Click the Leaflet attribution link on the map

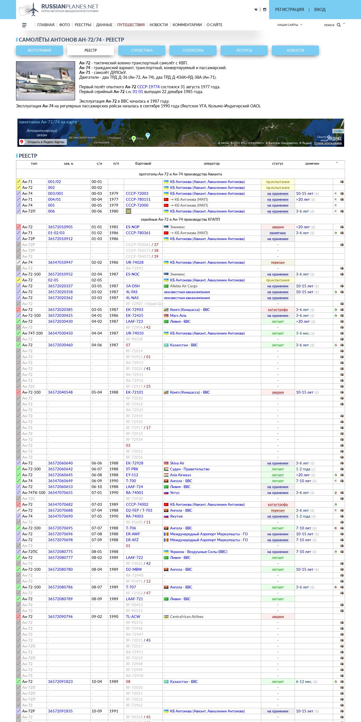338,131
